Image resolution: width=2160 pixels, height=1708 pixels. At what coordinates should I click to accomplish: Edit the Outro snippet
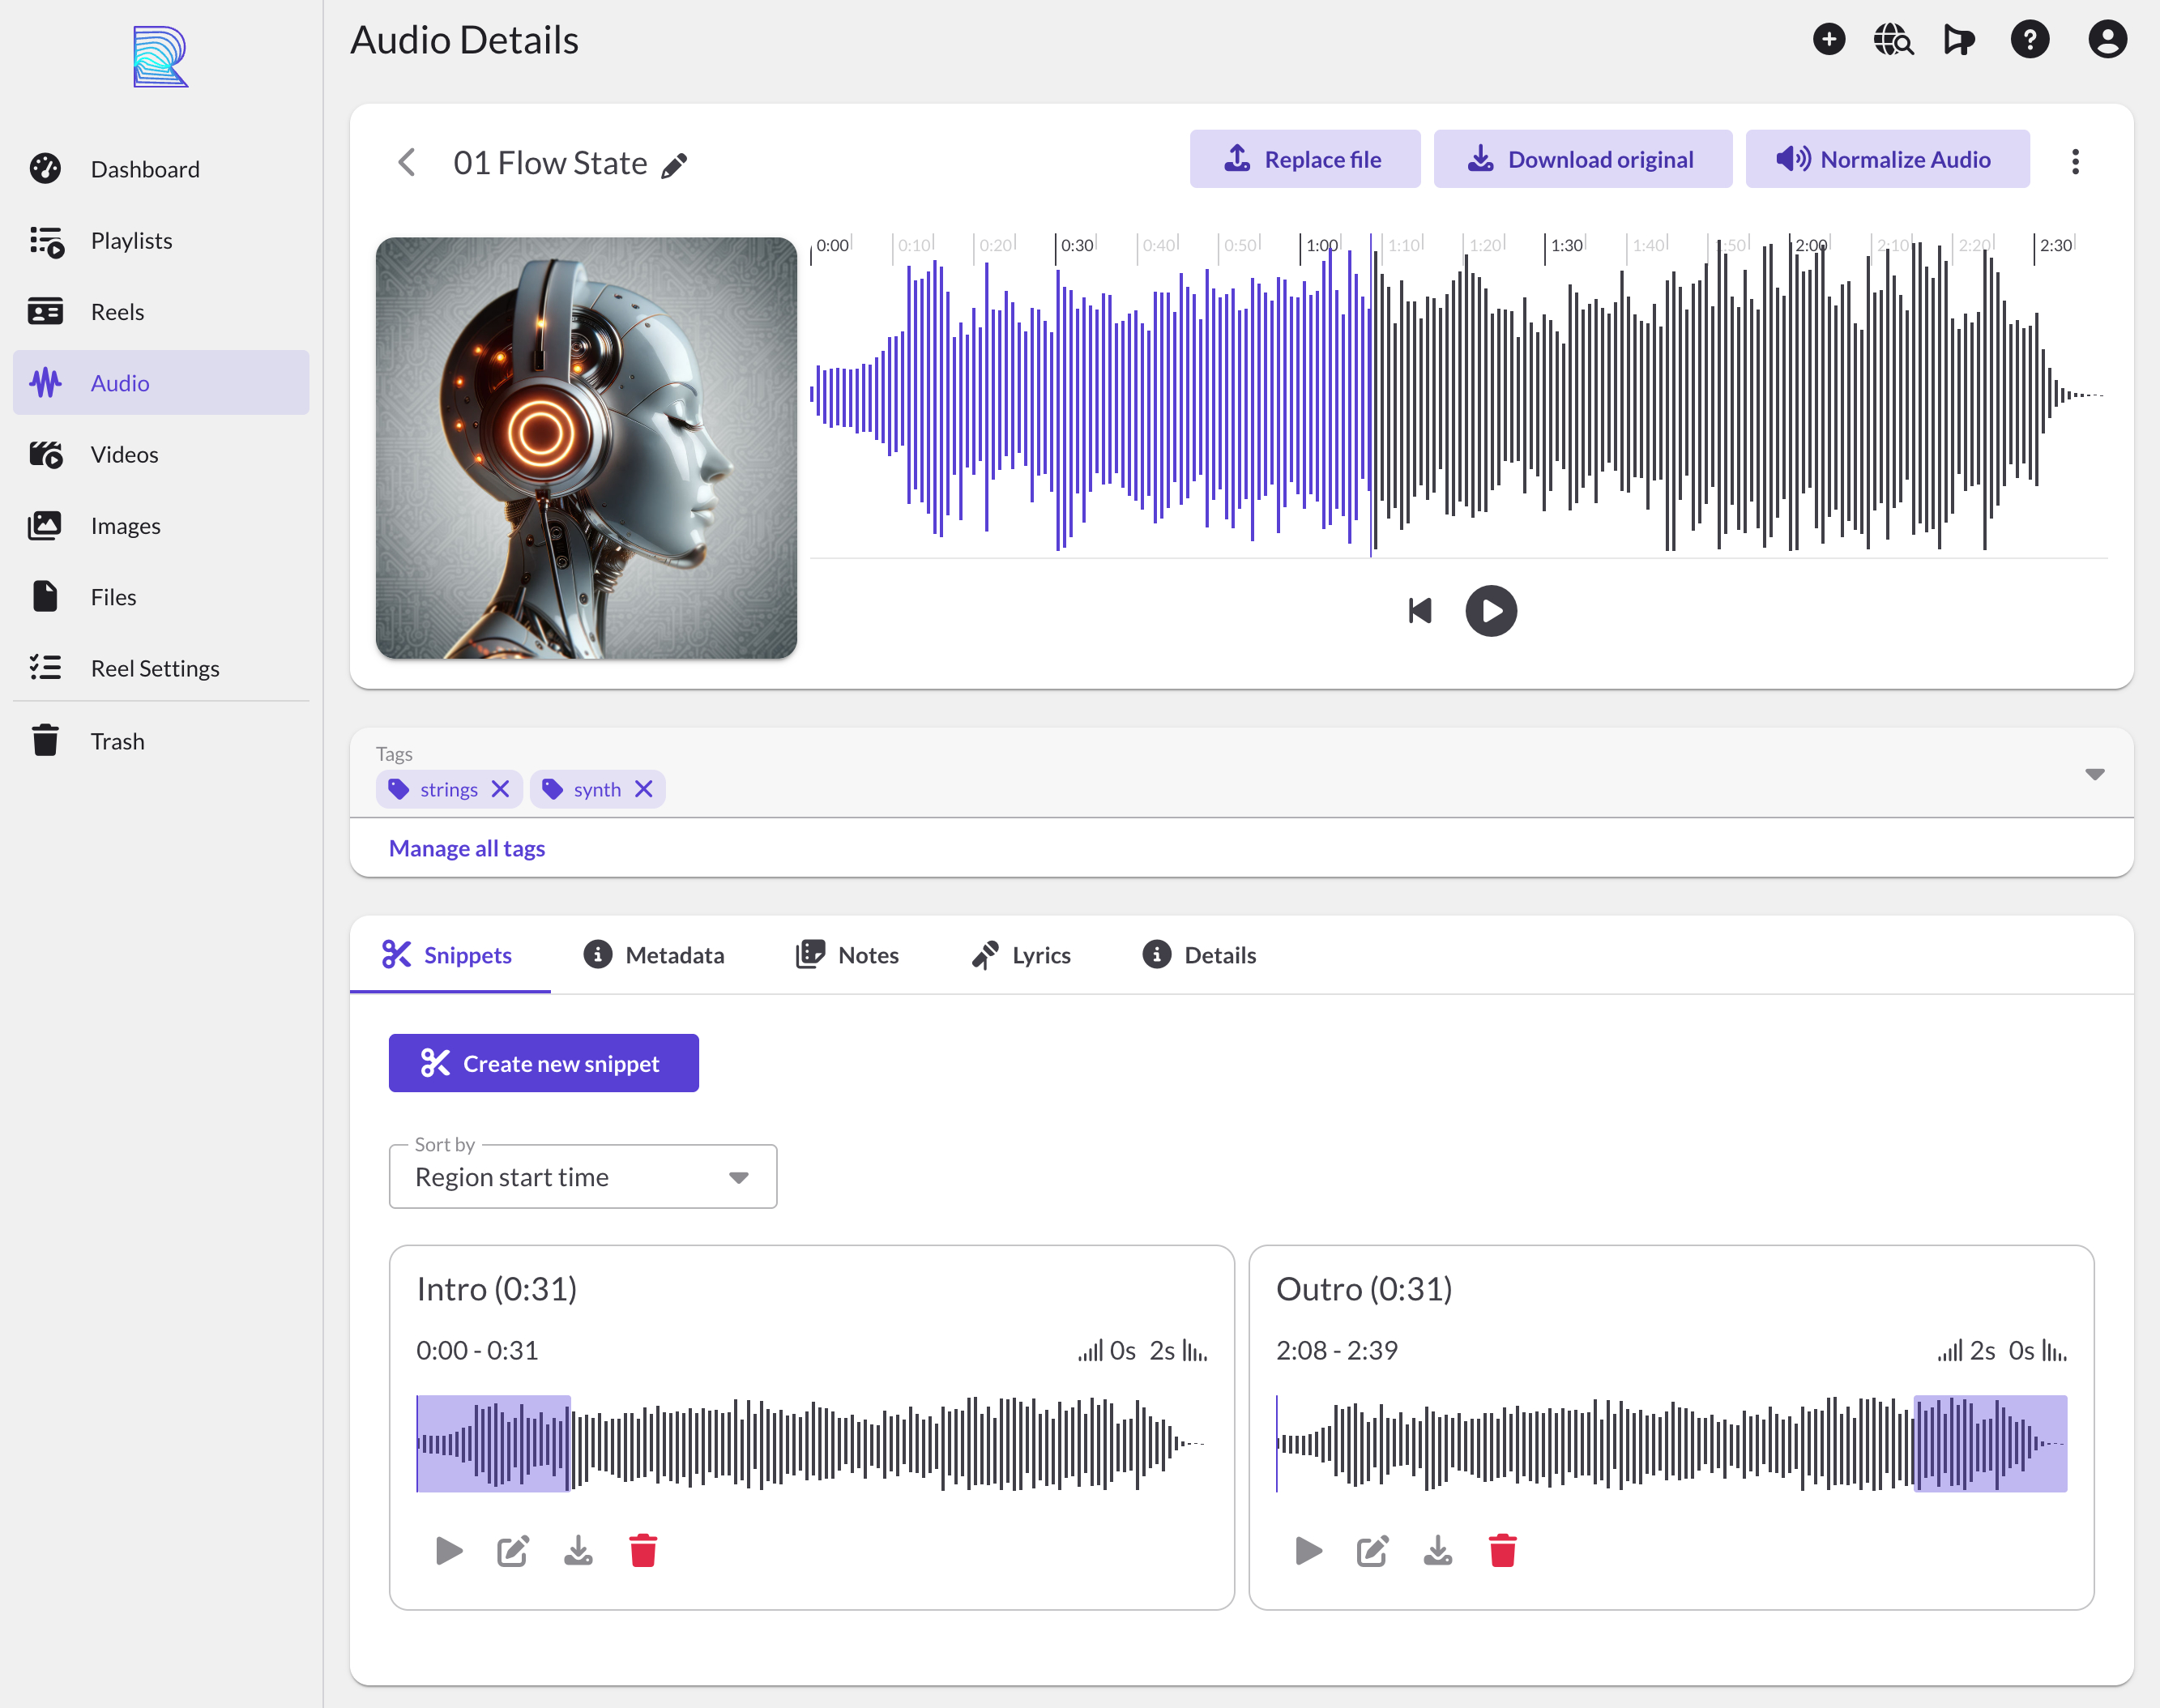[1372, 1551]
